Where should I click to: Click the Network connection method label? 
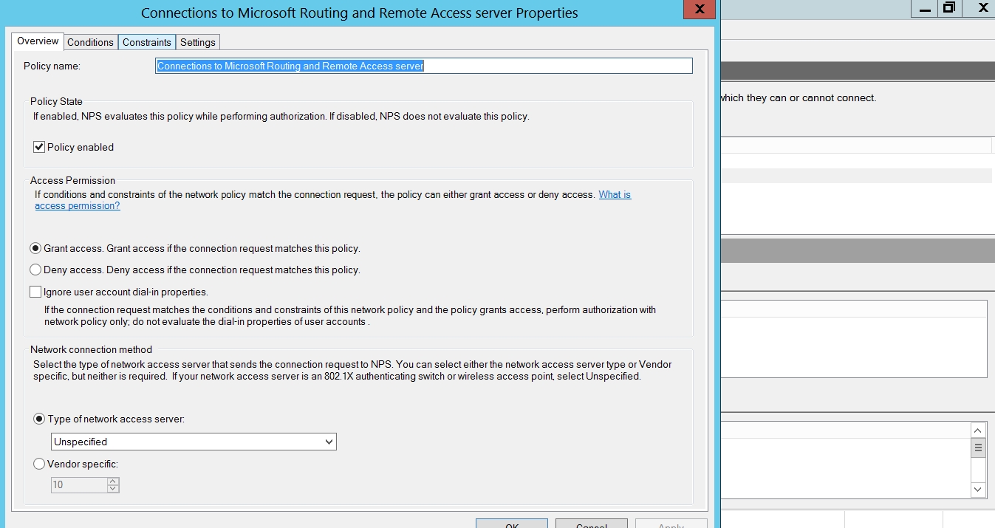91,350
